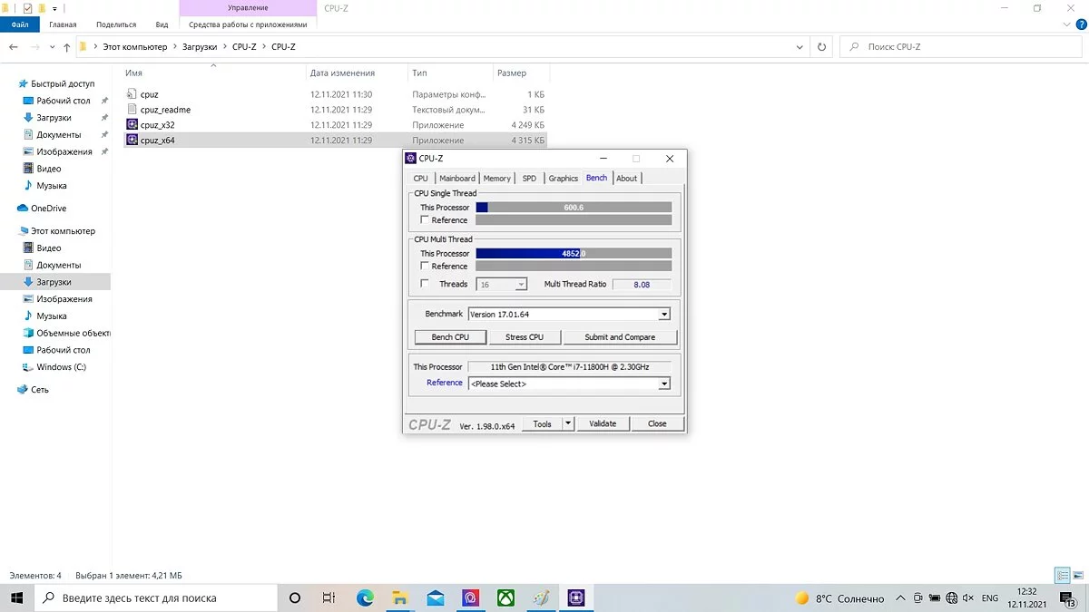The width and height of the screenshot is (1089, 612).
Task: Open the SPD tab
Action: click(529, 179)
